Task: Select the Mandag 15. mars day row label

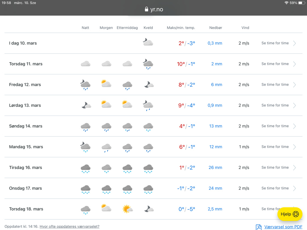Action: pyautogui.click(x=26, y=147)
